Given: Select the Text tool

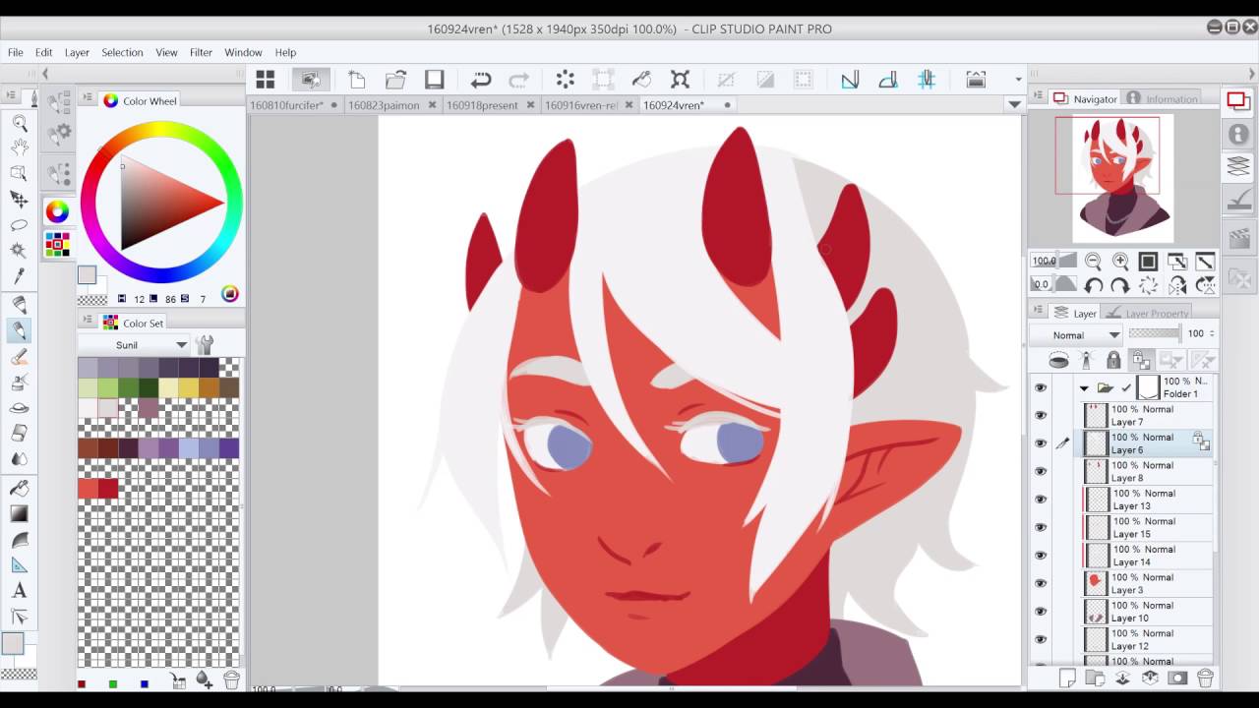Looking at the screenshot, I should [19, 591].
